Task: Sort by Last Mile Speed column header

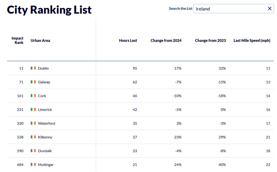Action: point(252,41)
